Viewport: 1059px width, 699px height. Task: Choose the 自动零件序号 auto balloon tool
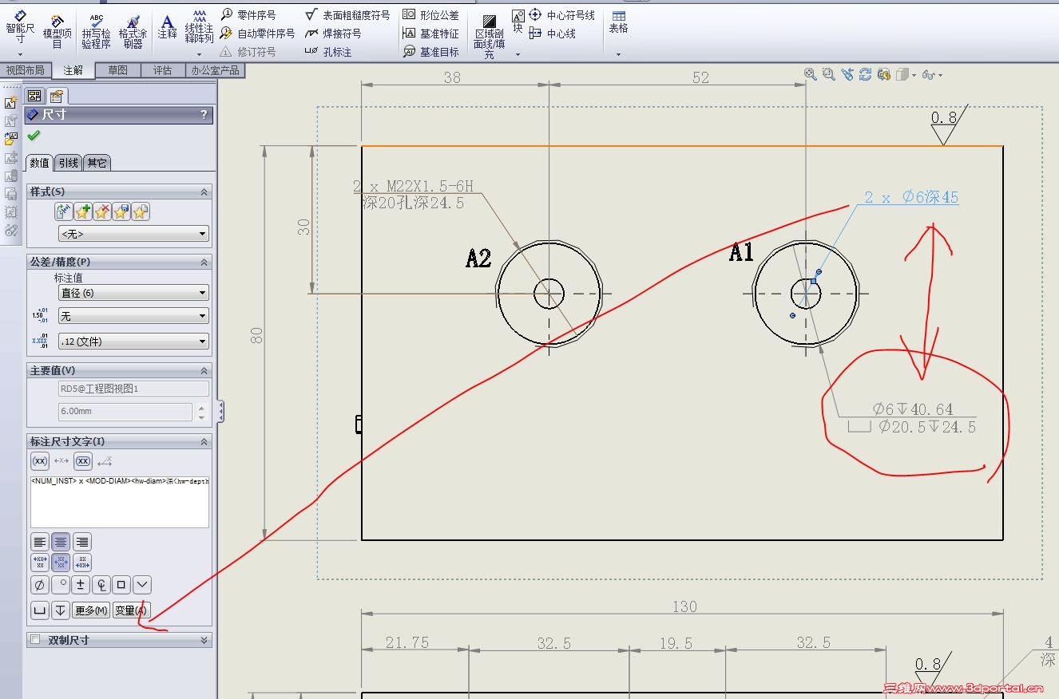[x=258, y=34]
